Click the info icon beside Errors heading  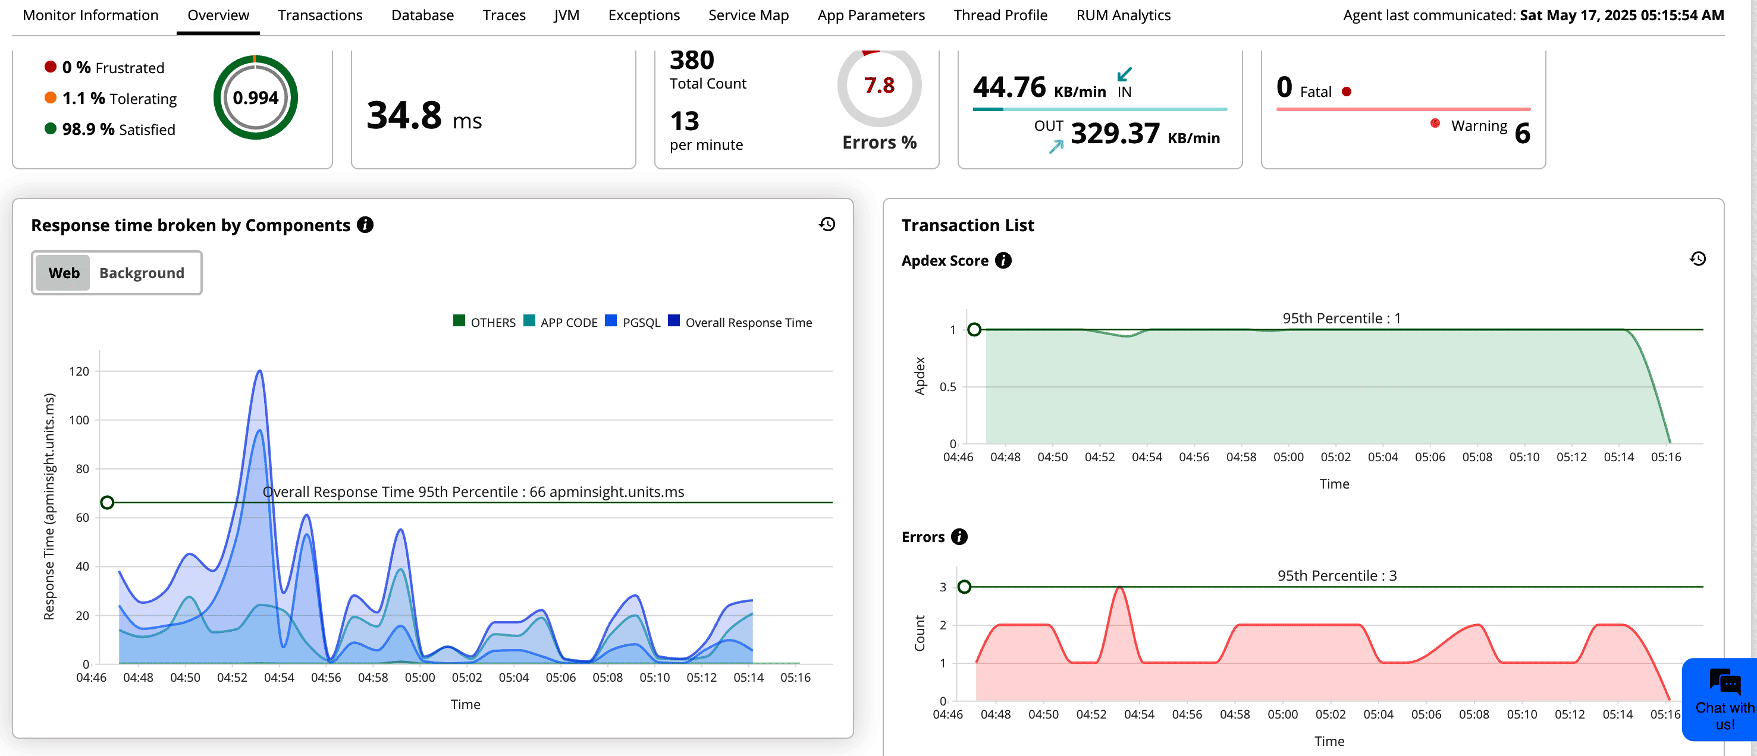click(x=959, y=537)
